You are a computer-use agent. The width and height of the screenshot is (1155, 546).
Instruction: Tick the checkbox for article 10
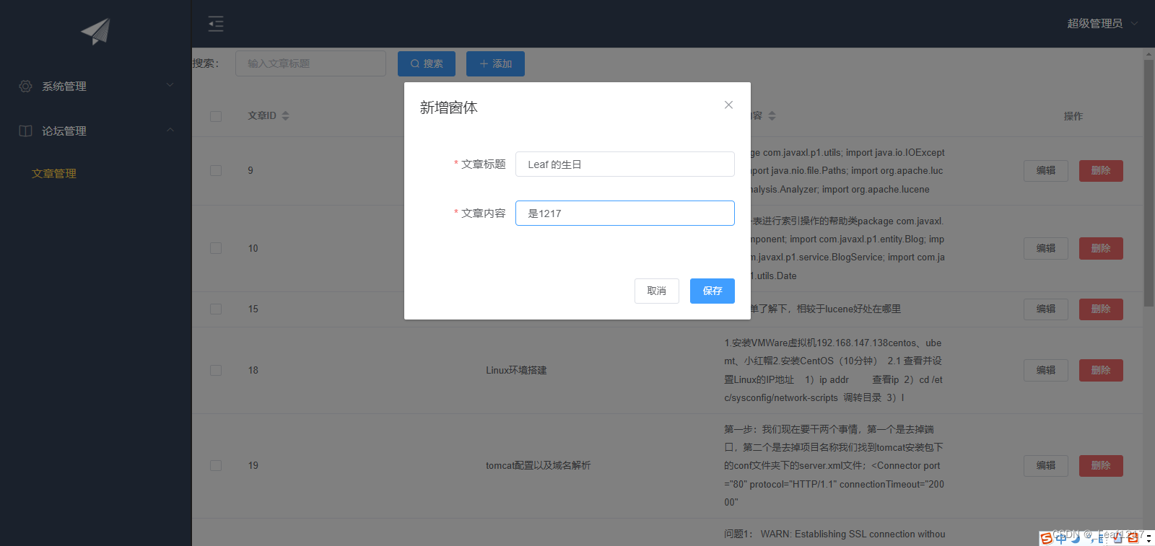click(216, 248)
